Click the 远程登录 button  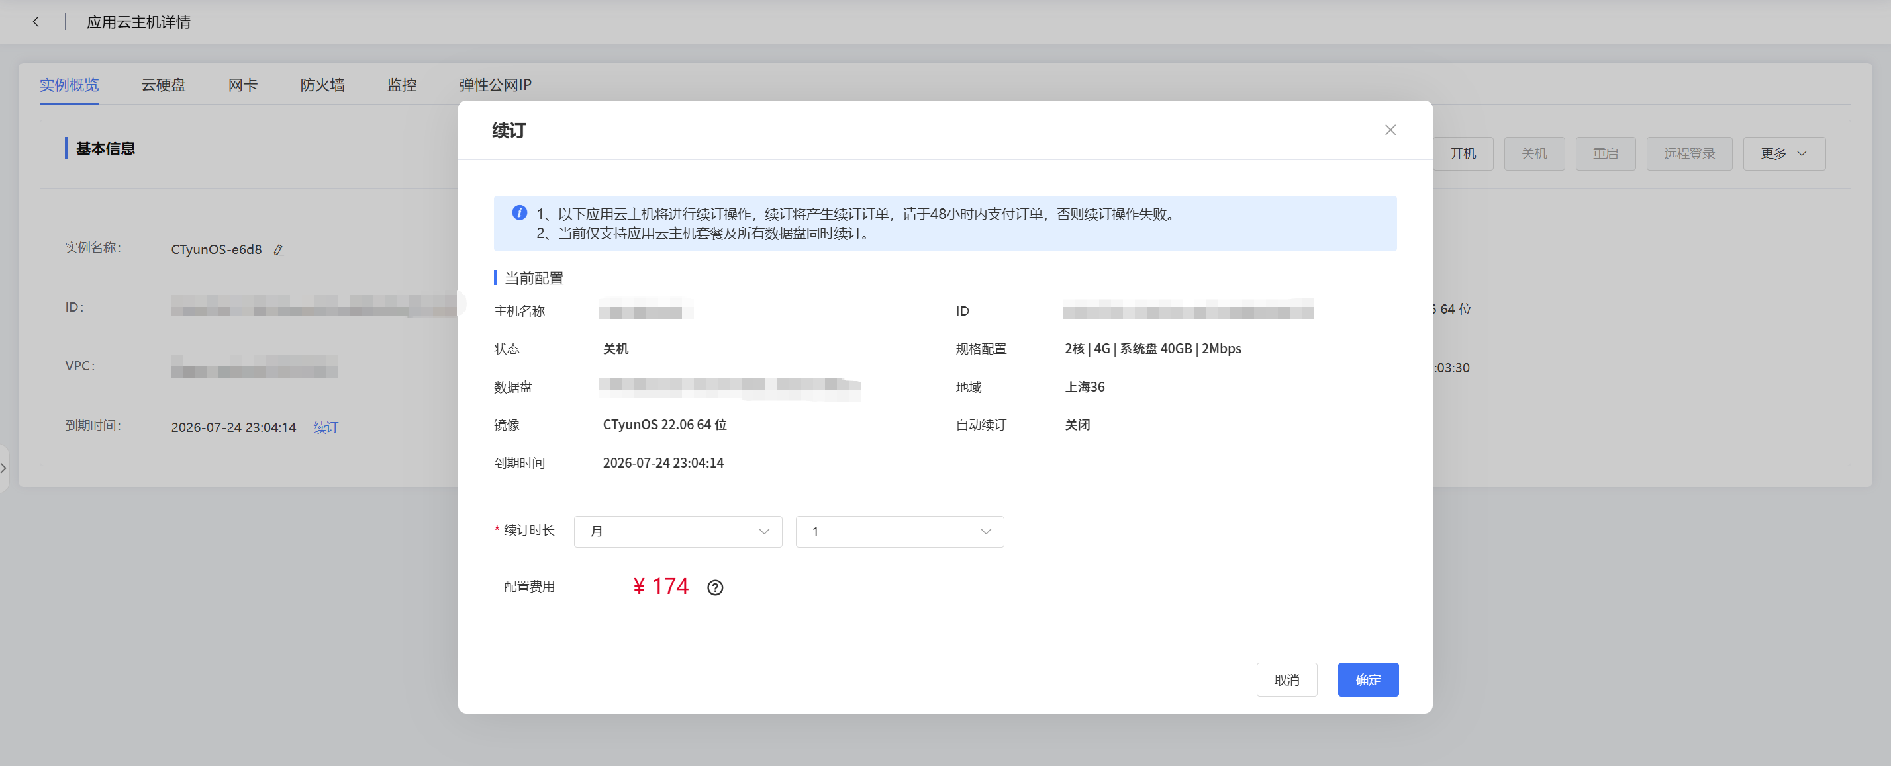point(1689,154)
